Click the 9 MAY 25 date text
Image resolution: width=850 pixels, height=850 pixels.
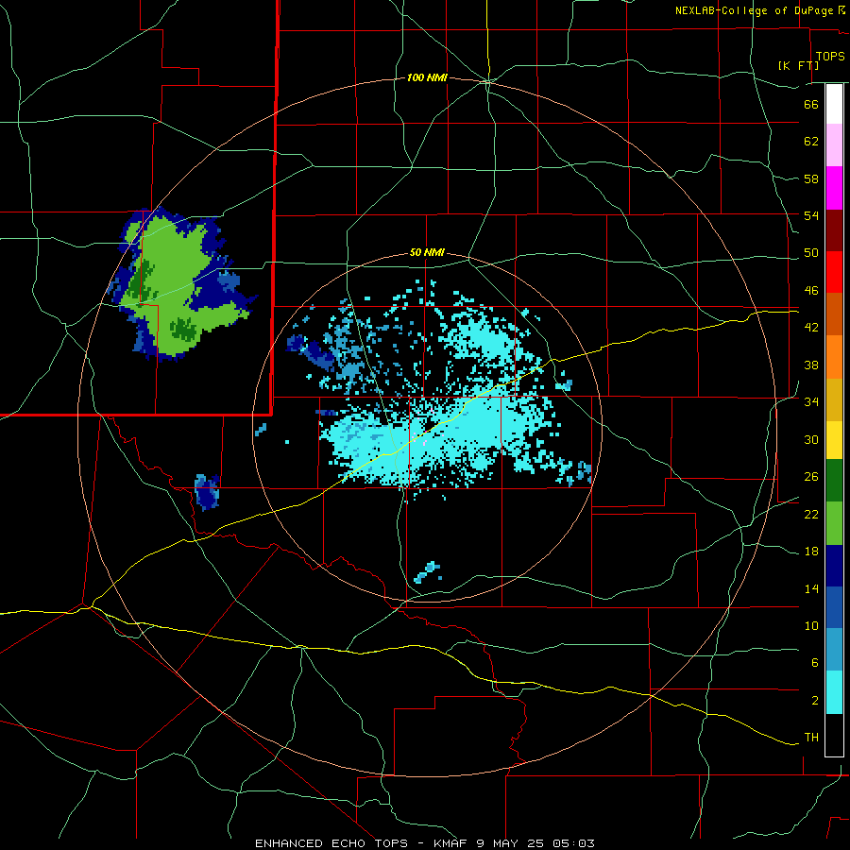click(x=511, y=843)
